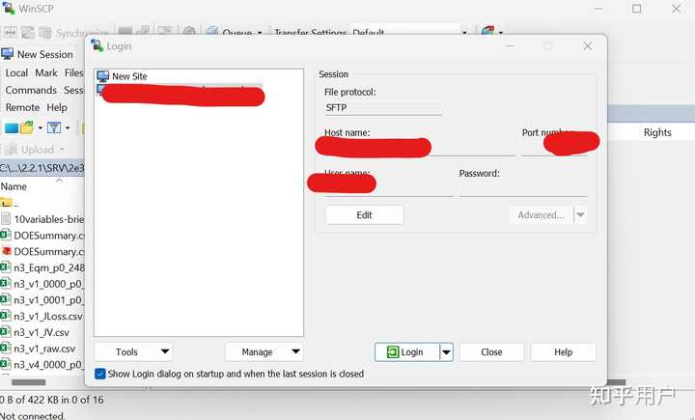This screenshot has height=420, width=695.
Task: Click the Synchronize toolbar icon
Action: coord(45,33)
